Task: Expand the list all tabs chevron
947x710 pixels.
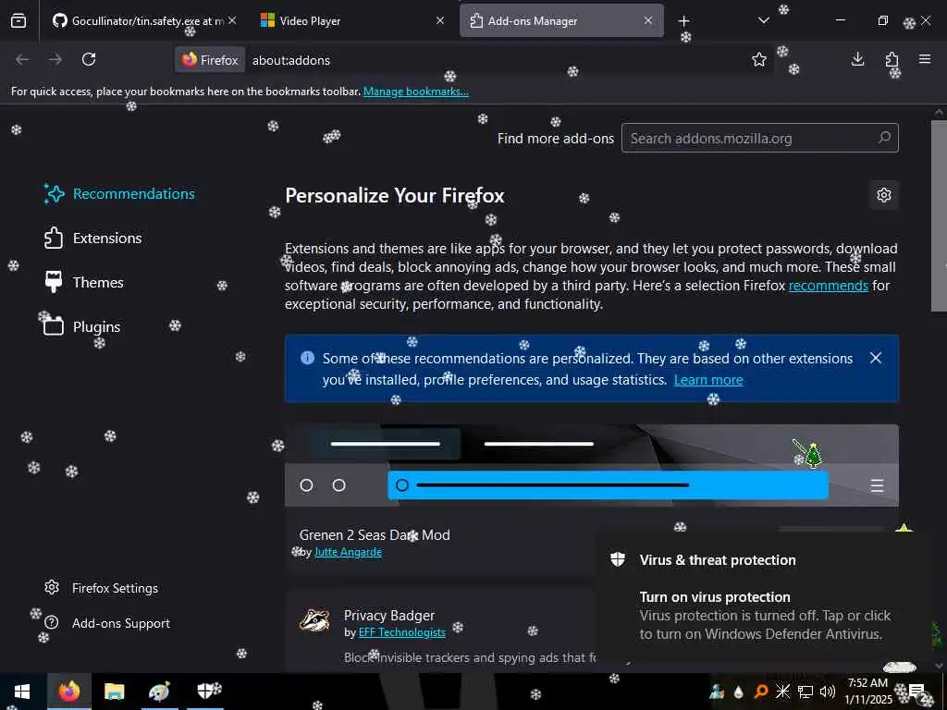Action: click(x=763, y=20)
